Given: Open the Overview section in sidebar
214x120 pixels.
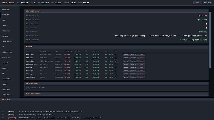Looking at the screenshot, I should pyautogui.click(x=6, y=10).
